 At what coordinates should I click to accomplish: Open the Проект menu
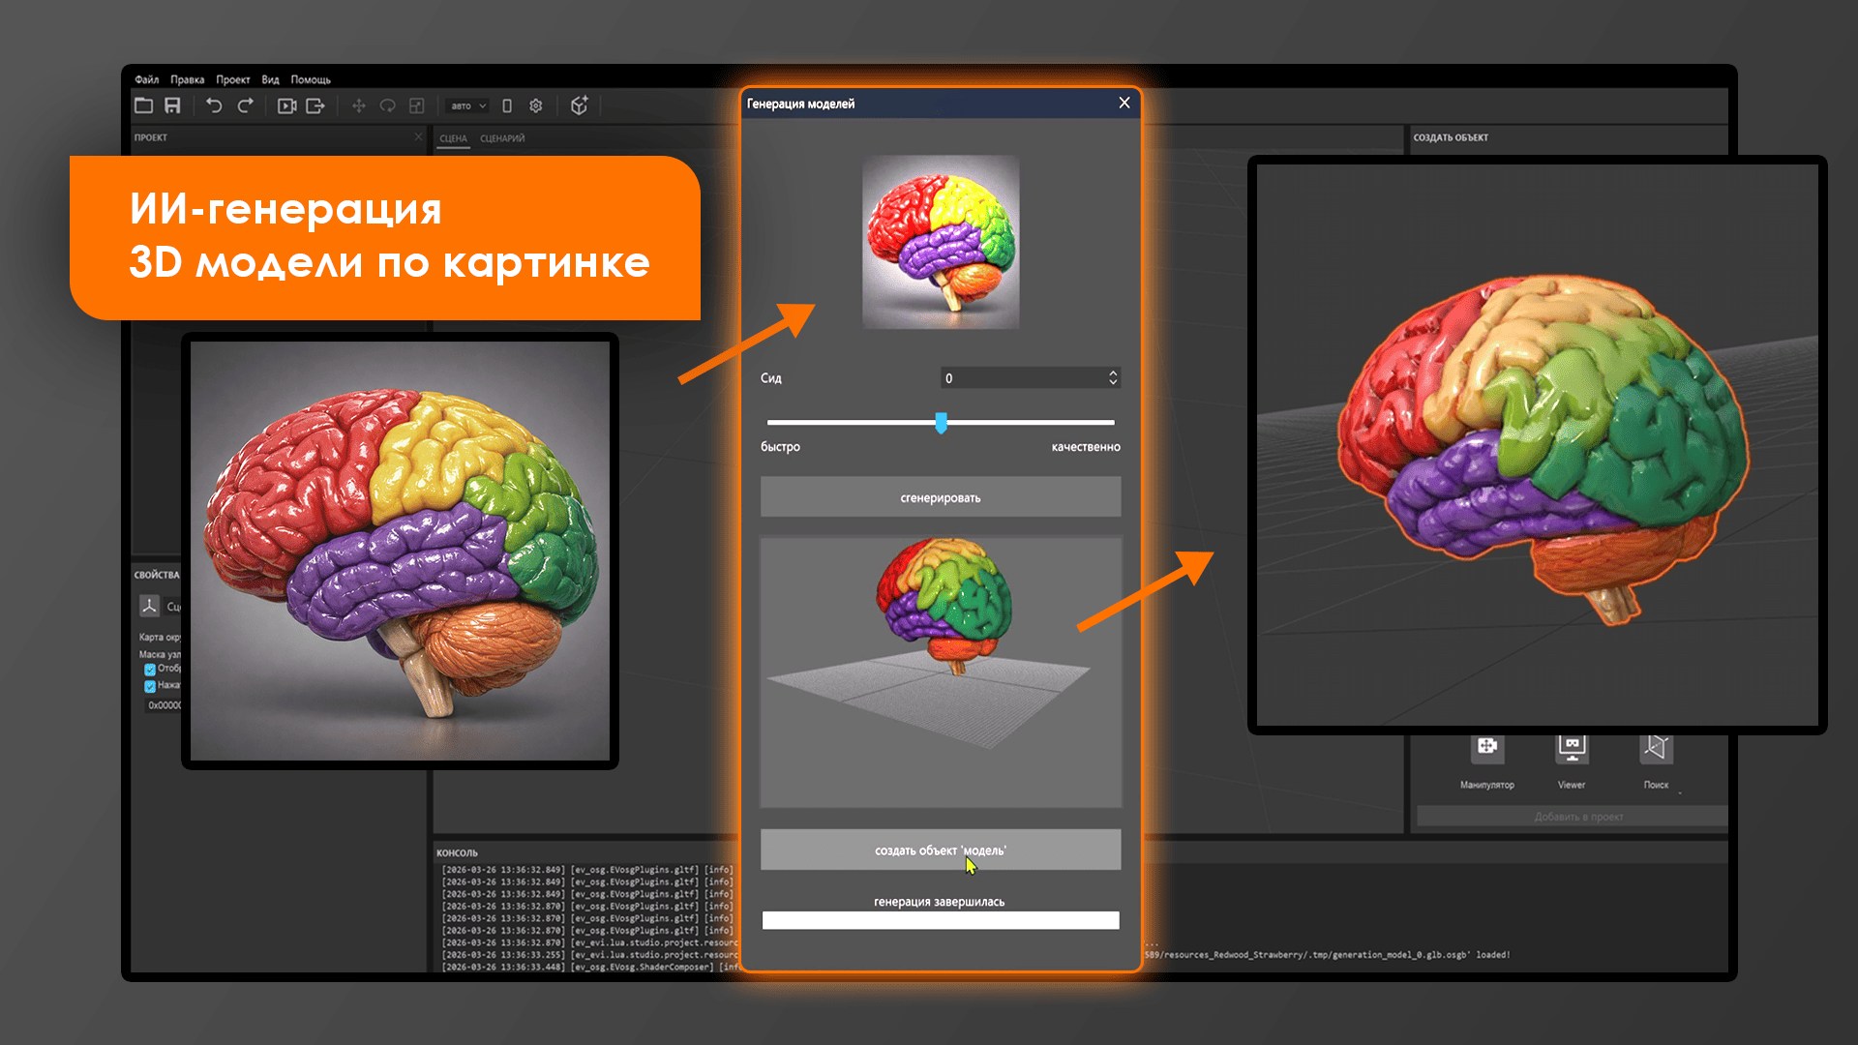[x=233, y=79]
